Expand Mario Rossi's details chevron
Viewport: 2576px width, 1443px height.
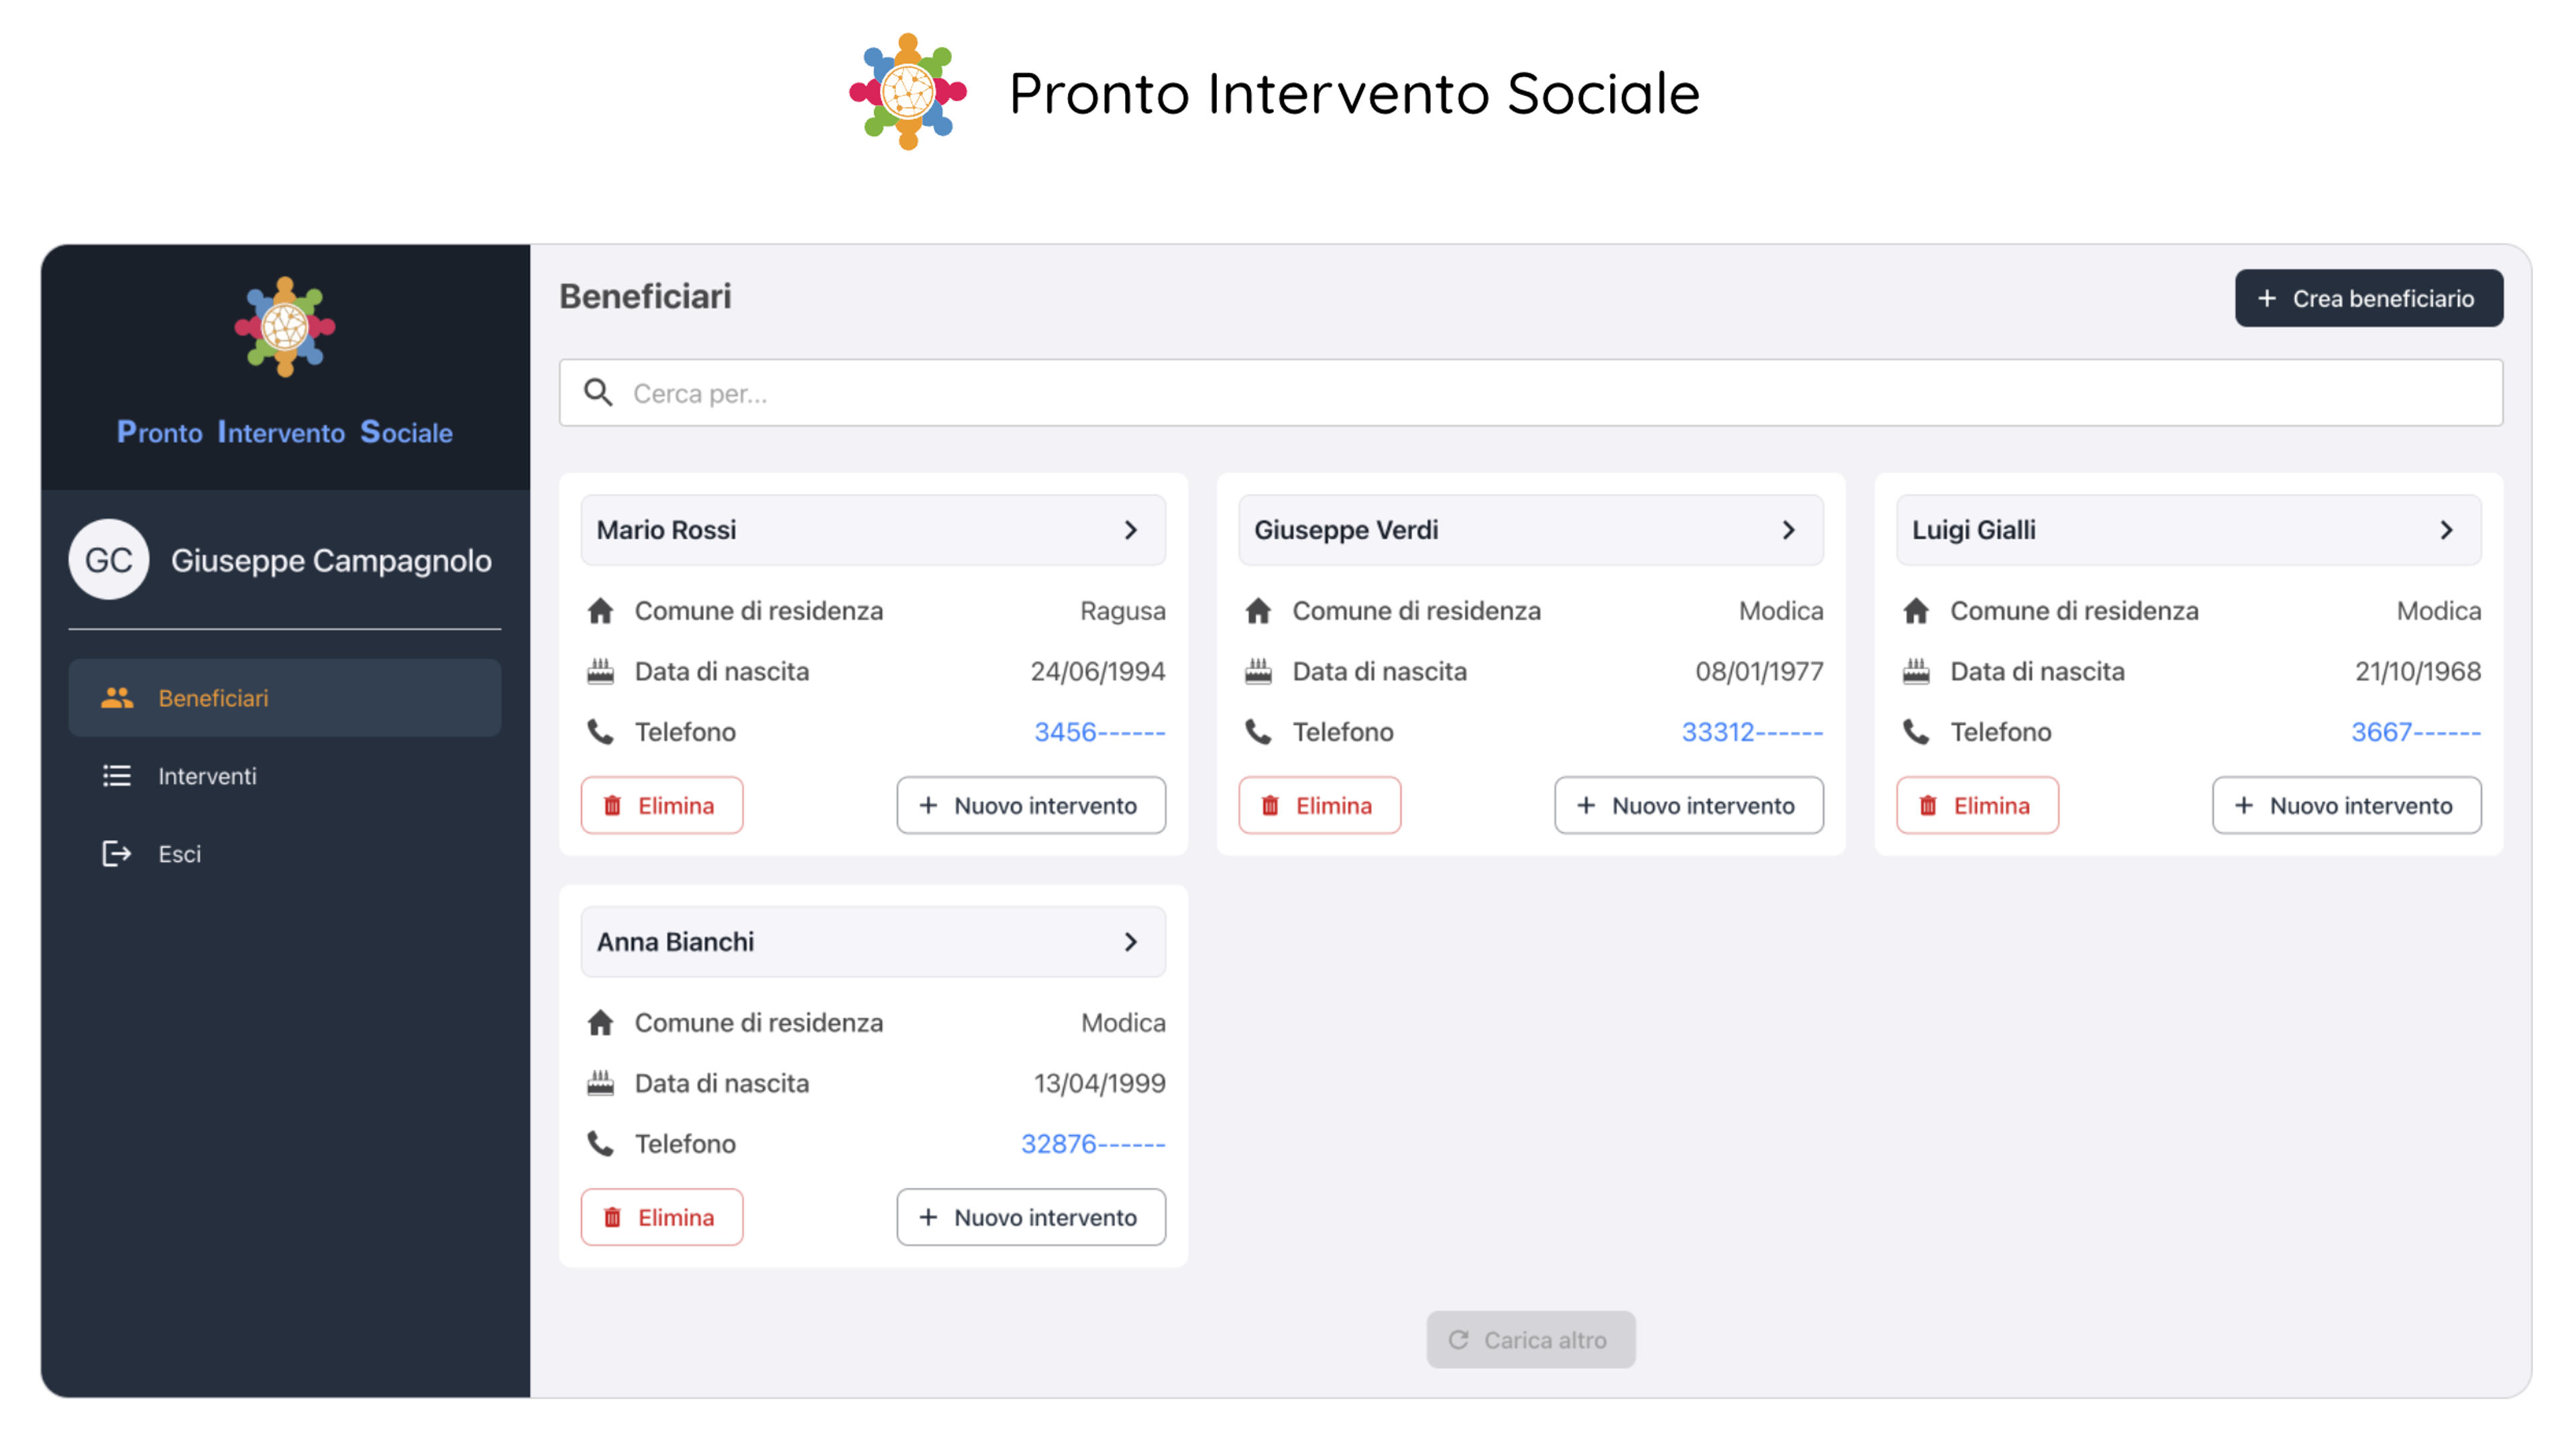[1131, 530]
